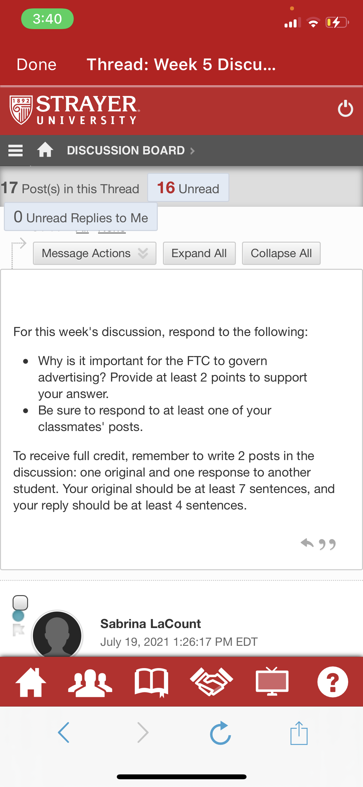Tap the handshake icon in bottom bar
The image size is (363, 787).
pyautogui.click(x=212, y=682)
